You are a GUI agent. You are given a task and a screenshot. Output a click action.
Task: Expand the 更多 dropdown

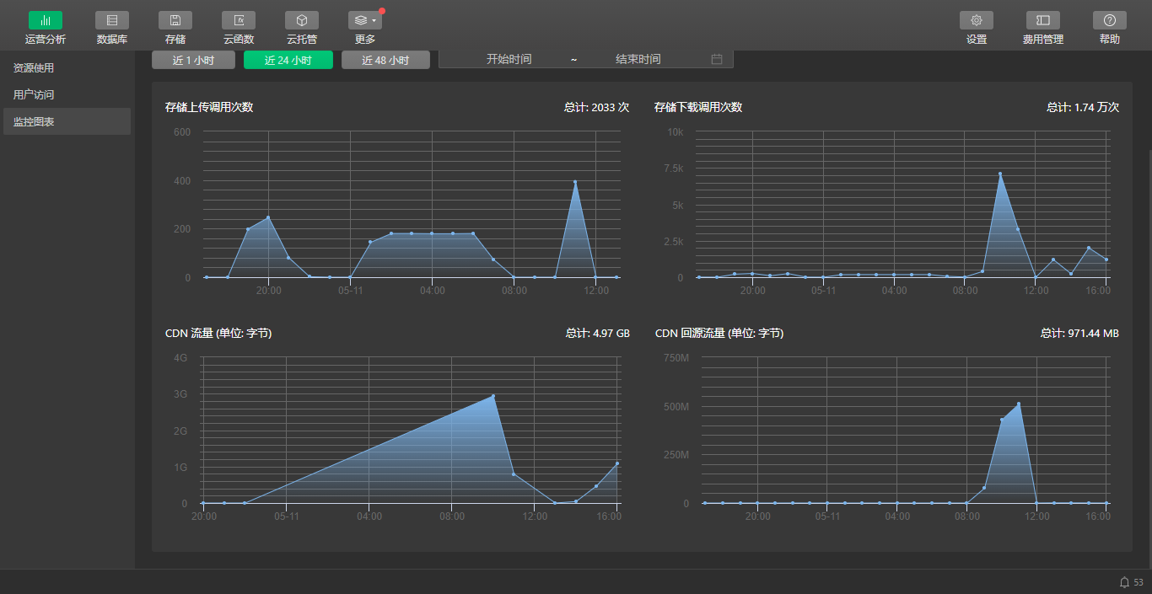[x=365, y=20]
